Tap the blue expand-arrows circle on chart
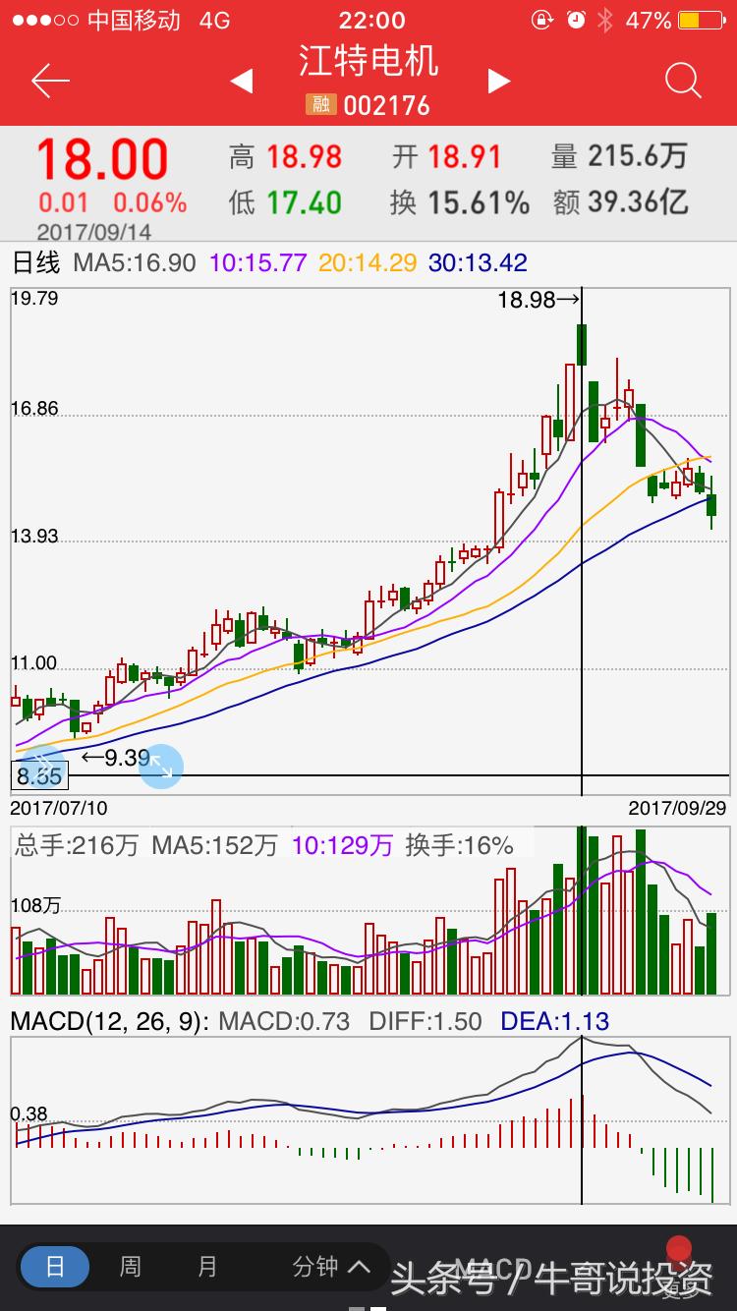 [161, 766]
